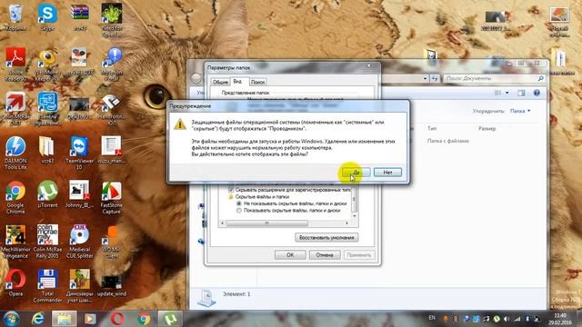The width and height of the screenshot is (582, 327).
Task: Click the Explorer refresh address button
Action: point(435,78)
